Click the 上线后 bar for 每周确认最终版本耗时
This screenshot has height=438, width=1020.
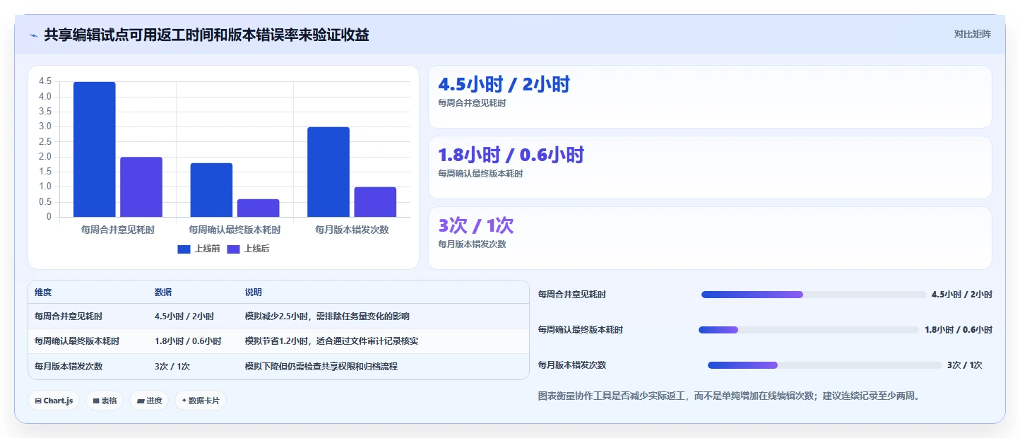coord(258,208)
